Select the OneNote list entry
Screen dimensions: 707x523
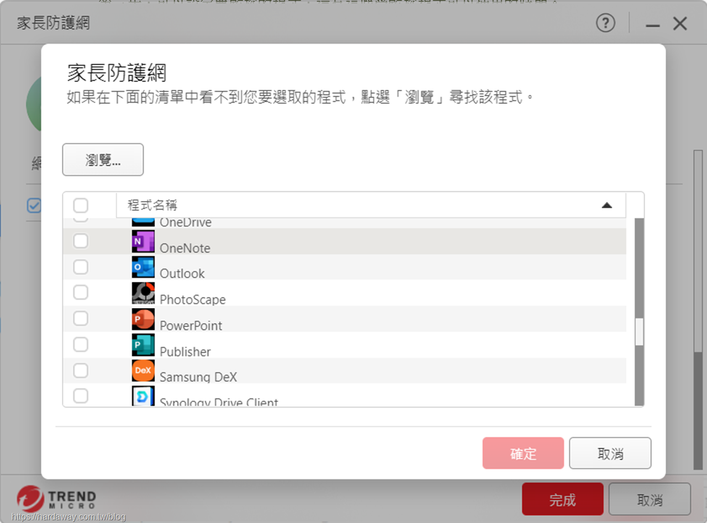344,242
